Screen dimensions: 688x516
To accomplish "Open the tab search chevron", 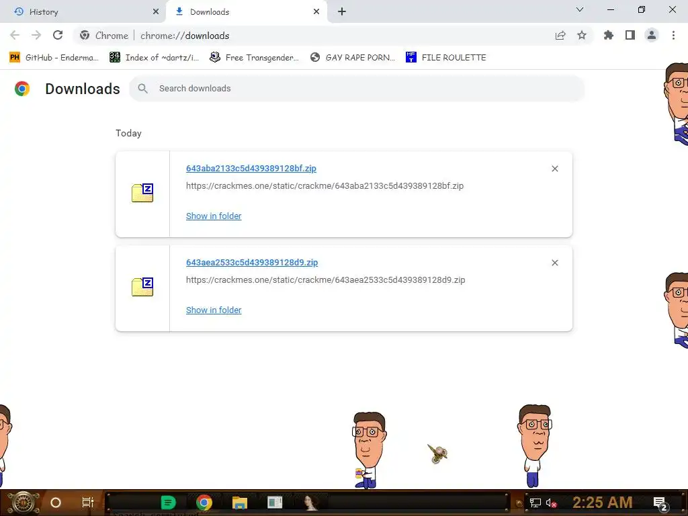I will tap(580, 9).
